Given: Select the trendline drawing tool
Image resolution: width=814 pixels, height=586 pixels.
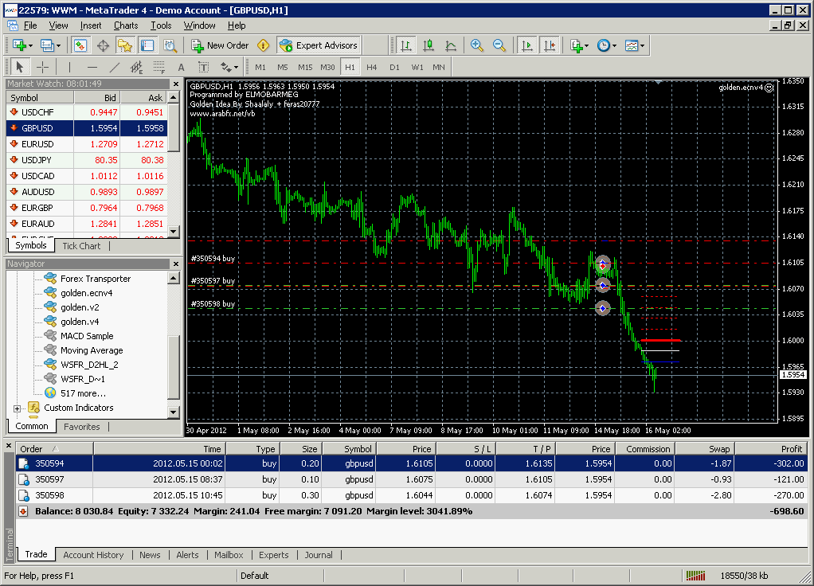Looking at the screenshot, I should tap(114, 67).
